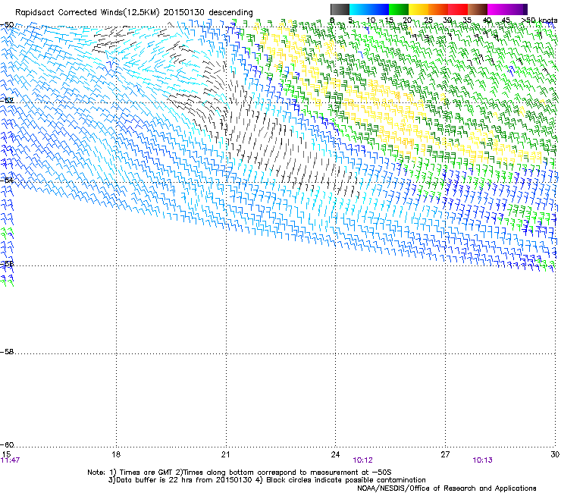Click the dark purple 45-50 knots legend swatch

[x=517, y=9]
